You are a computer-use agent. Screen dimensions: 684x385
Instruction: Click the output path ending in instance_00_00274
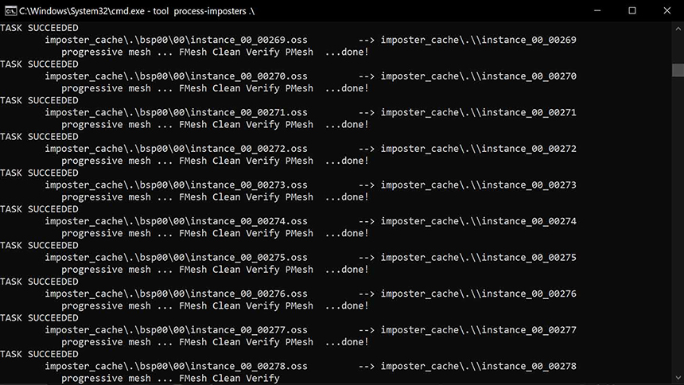479,221
